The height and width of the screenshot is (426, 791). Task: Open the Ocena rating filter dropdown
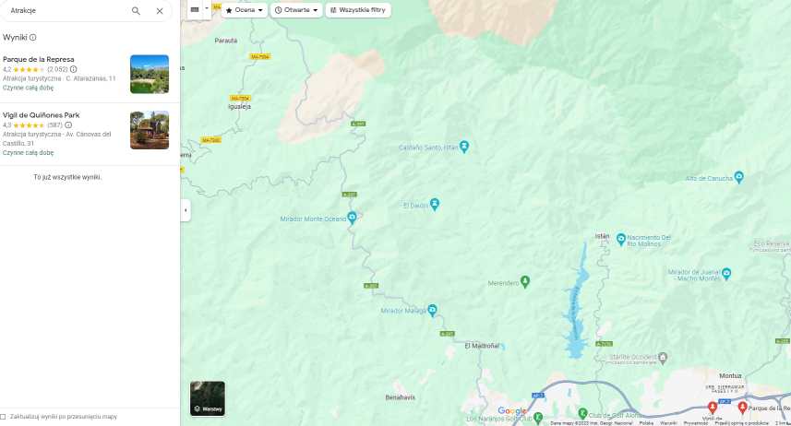click(x=245, y=10)
